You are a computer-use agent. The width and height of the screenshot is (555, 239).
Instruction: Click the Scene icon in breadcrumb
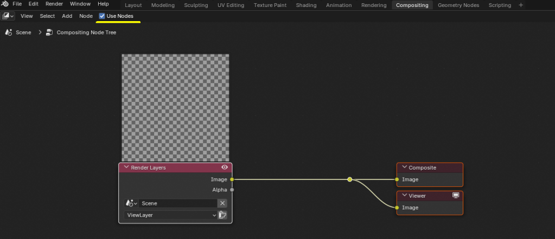8,33
